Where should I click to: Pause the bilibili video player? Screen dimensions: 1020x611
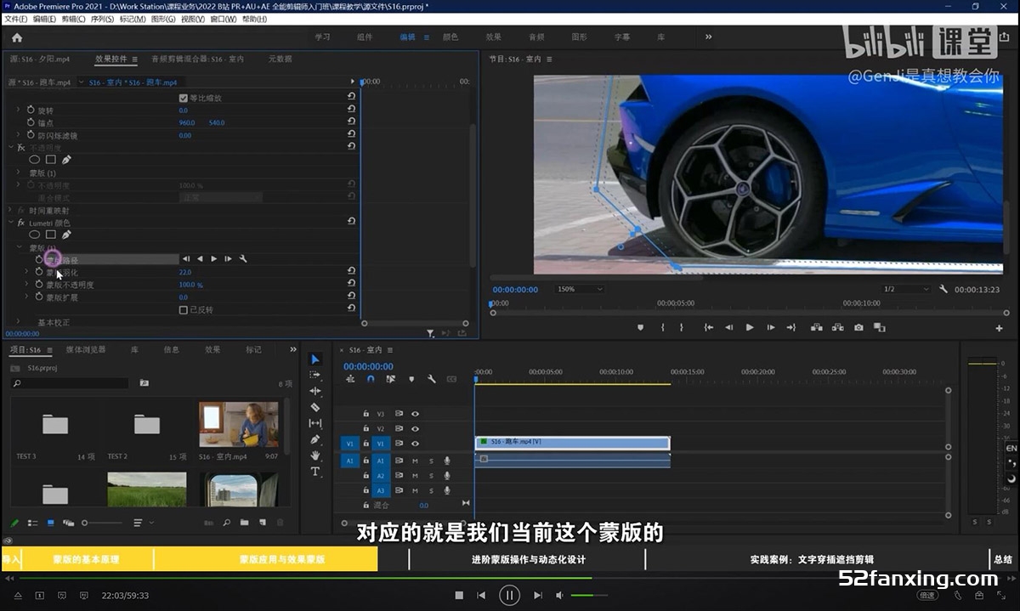(x=509, y=596)
